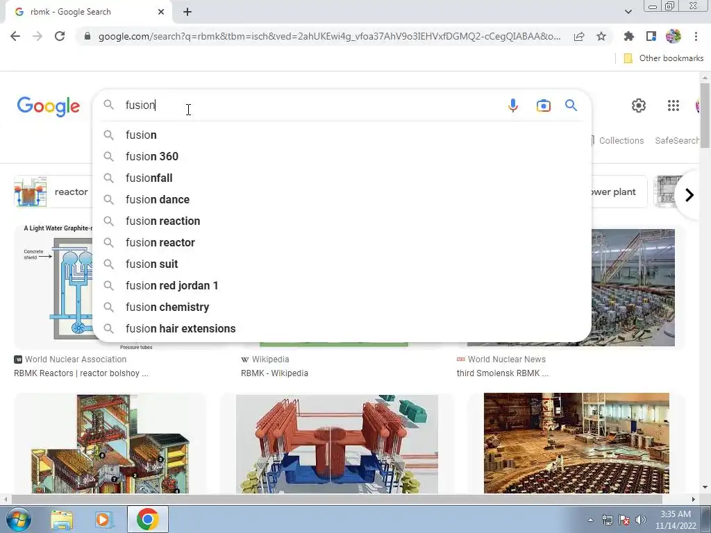Launch media player from taskbar

[x=104, y=520]
